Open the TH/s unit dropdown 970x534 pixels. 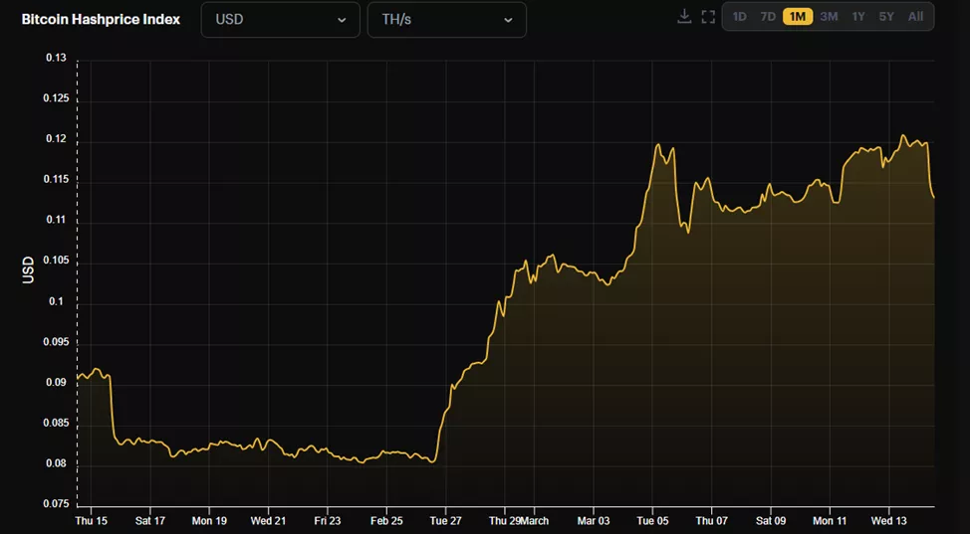(446, 20)
